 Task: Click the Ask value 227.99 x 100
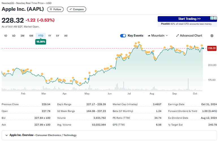(42, 125)
